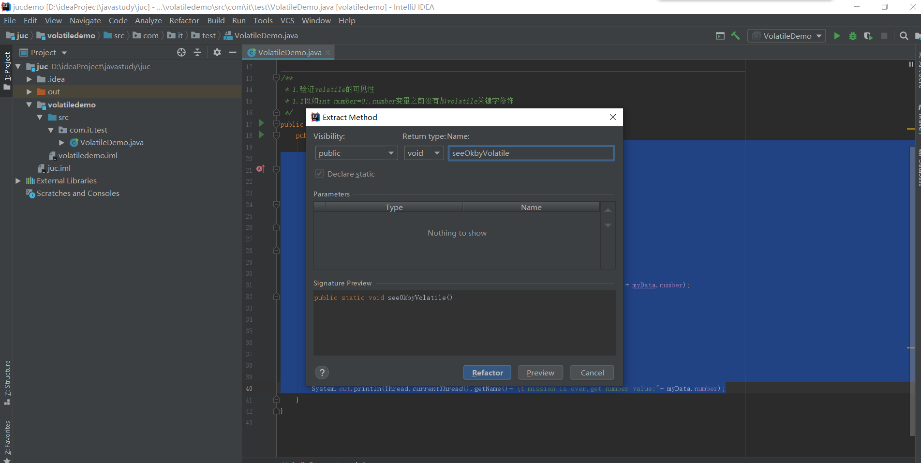
Task: Collapse the juc root project node
Action: tap(18, 66)
